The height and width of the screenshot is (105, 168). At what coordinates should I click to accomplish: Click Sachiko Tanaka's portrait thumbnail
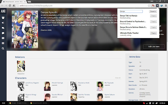pos(74,97)
